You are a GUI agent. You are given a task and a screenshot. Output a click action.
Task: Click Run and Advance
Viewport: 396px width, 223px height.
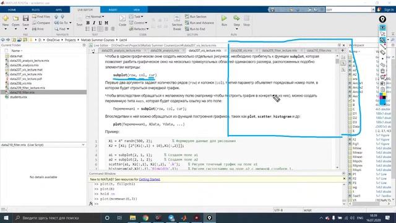199,23
